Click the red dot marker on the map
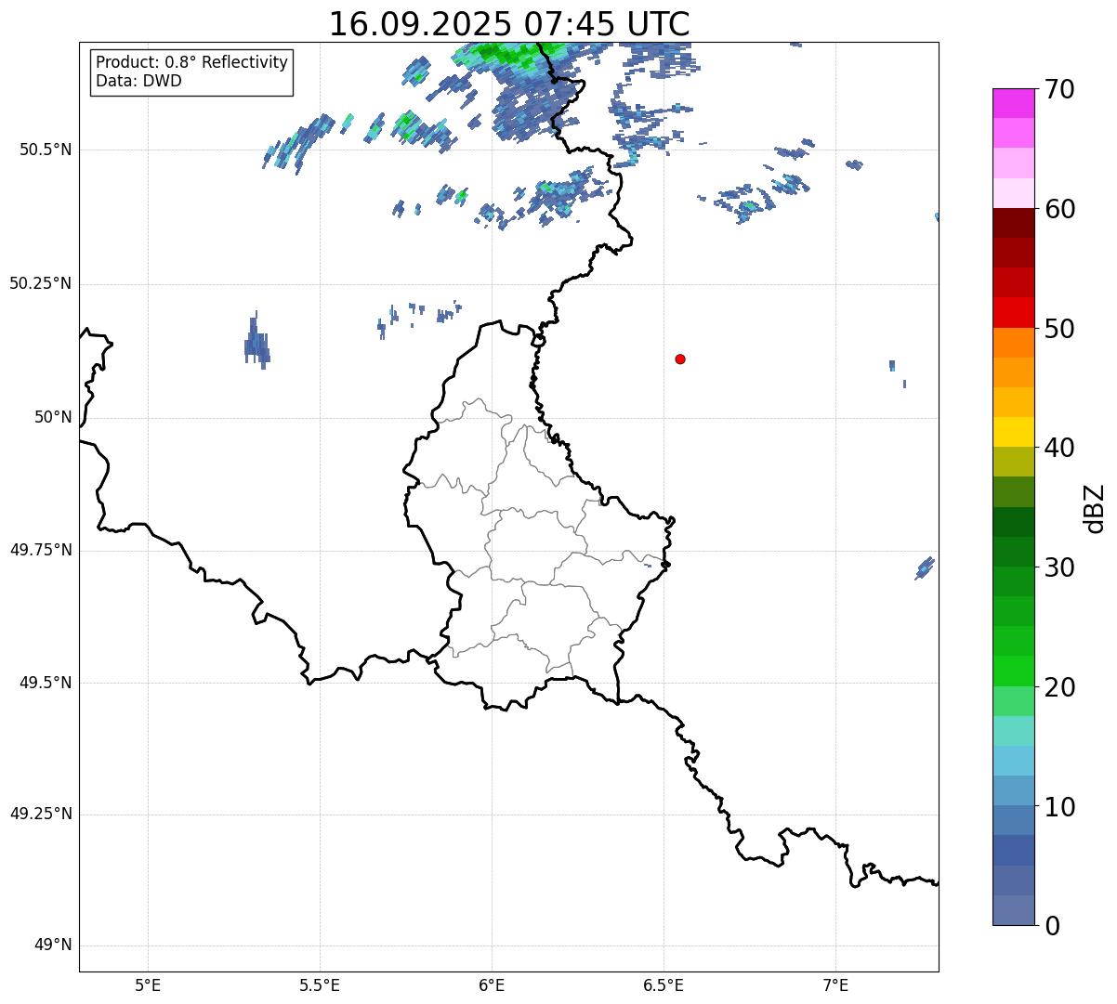The image size is (1117, 1004). click(x=680, y=359)
